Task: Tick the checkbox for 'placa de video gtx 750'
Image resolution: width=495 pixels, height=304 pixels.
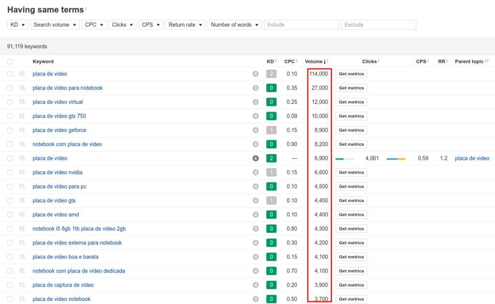Action: click(10, 116)
